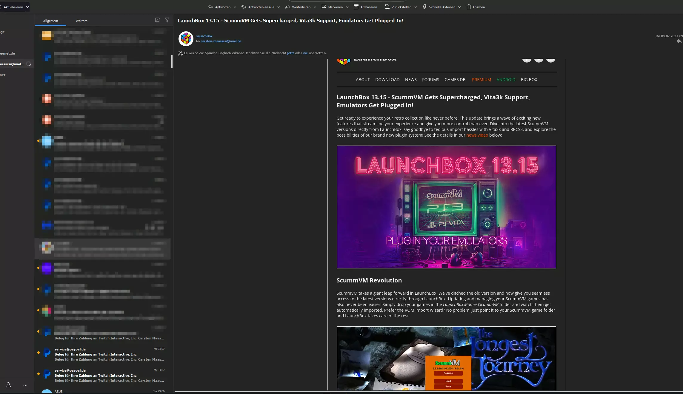Expand the Weiterleiten dropdown arrow

pyautogui.click(x=315, y=7)
